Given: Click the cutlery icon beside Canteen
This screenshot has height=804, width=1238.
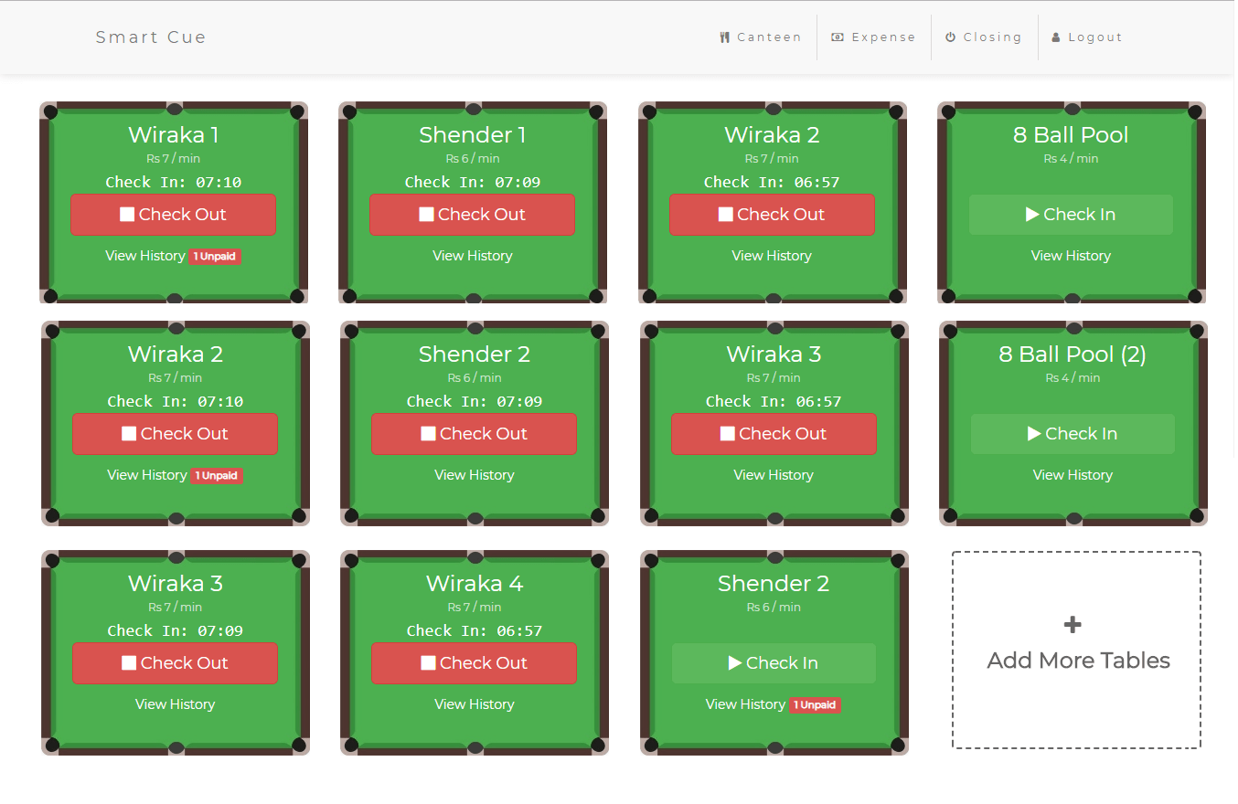Looking at the screenshot, I should tap(724, 37).
